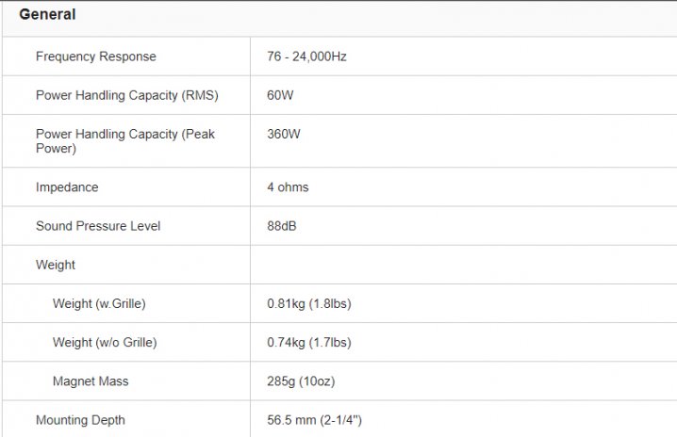This screenshot has height=437, width=677.
Task: Select Power Handling Capacity (Peak Power) label
Action: tap(125, 141)
